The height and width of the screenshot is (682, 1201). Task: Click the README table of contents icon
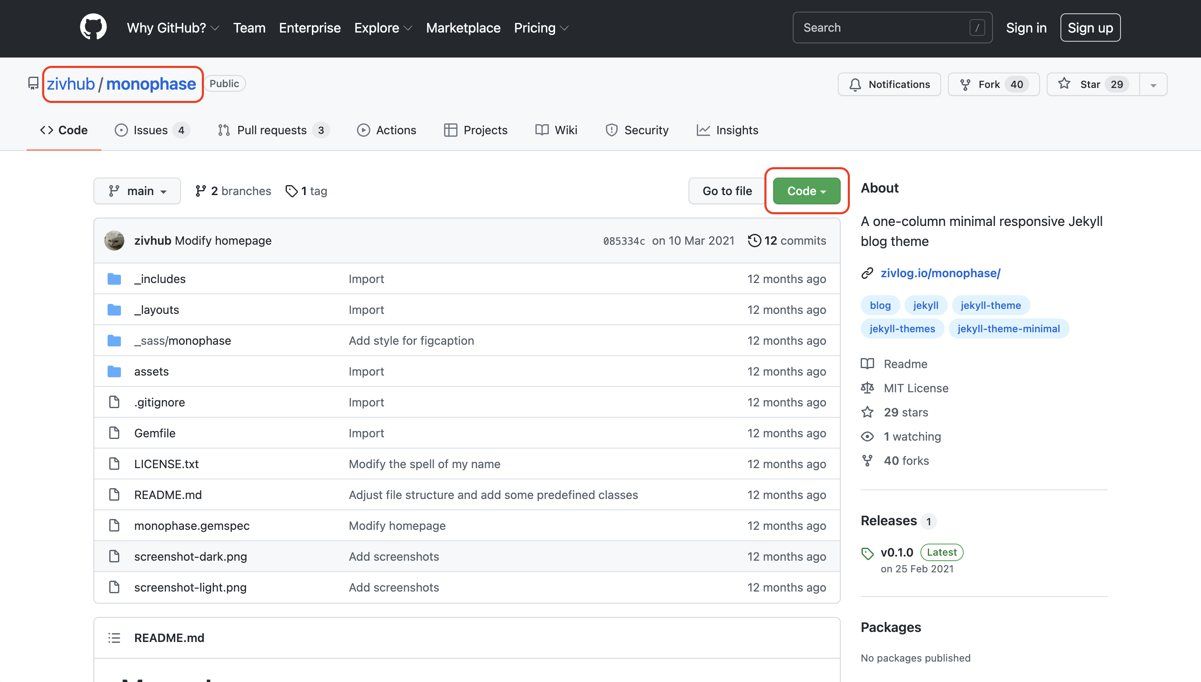[x=114, y=637]
